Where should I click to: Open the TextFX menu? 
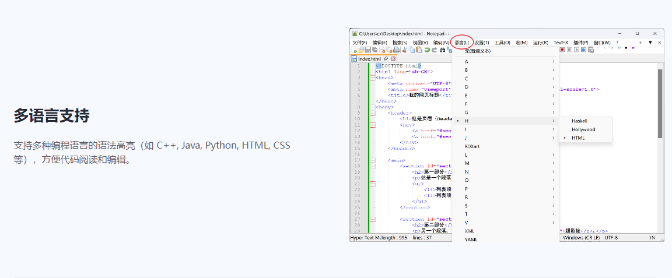pos(561,43)
